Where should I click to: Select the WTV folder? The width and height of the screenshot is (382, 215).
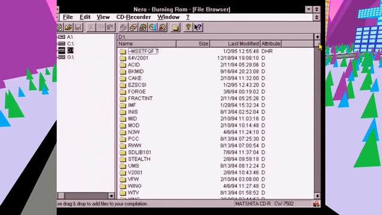pos(130,193)
